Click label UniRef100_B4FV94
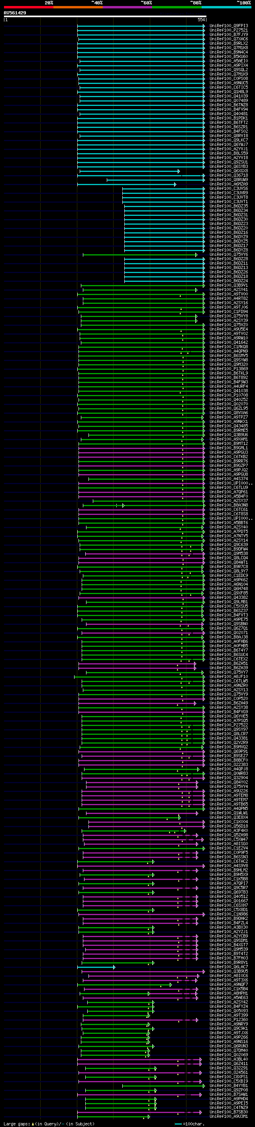Image resolution: width=255 pixels, height=1127 pixels. point(229,110)
